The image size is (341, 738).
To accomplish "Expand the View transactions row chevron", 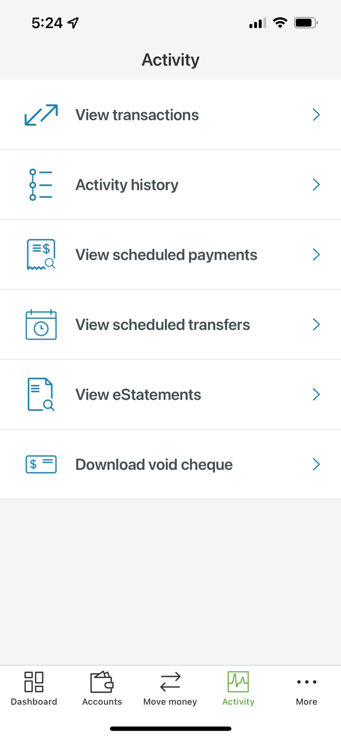I will (x=316, y=114).
